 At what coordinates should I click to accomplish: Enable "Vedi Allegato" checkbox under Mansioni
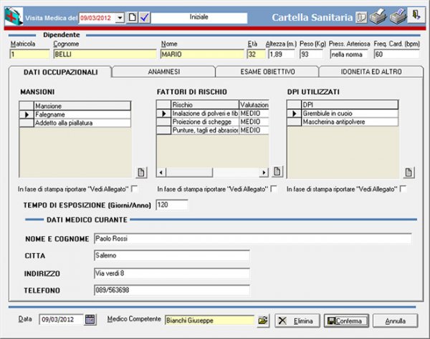[x=135, y=188]
